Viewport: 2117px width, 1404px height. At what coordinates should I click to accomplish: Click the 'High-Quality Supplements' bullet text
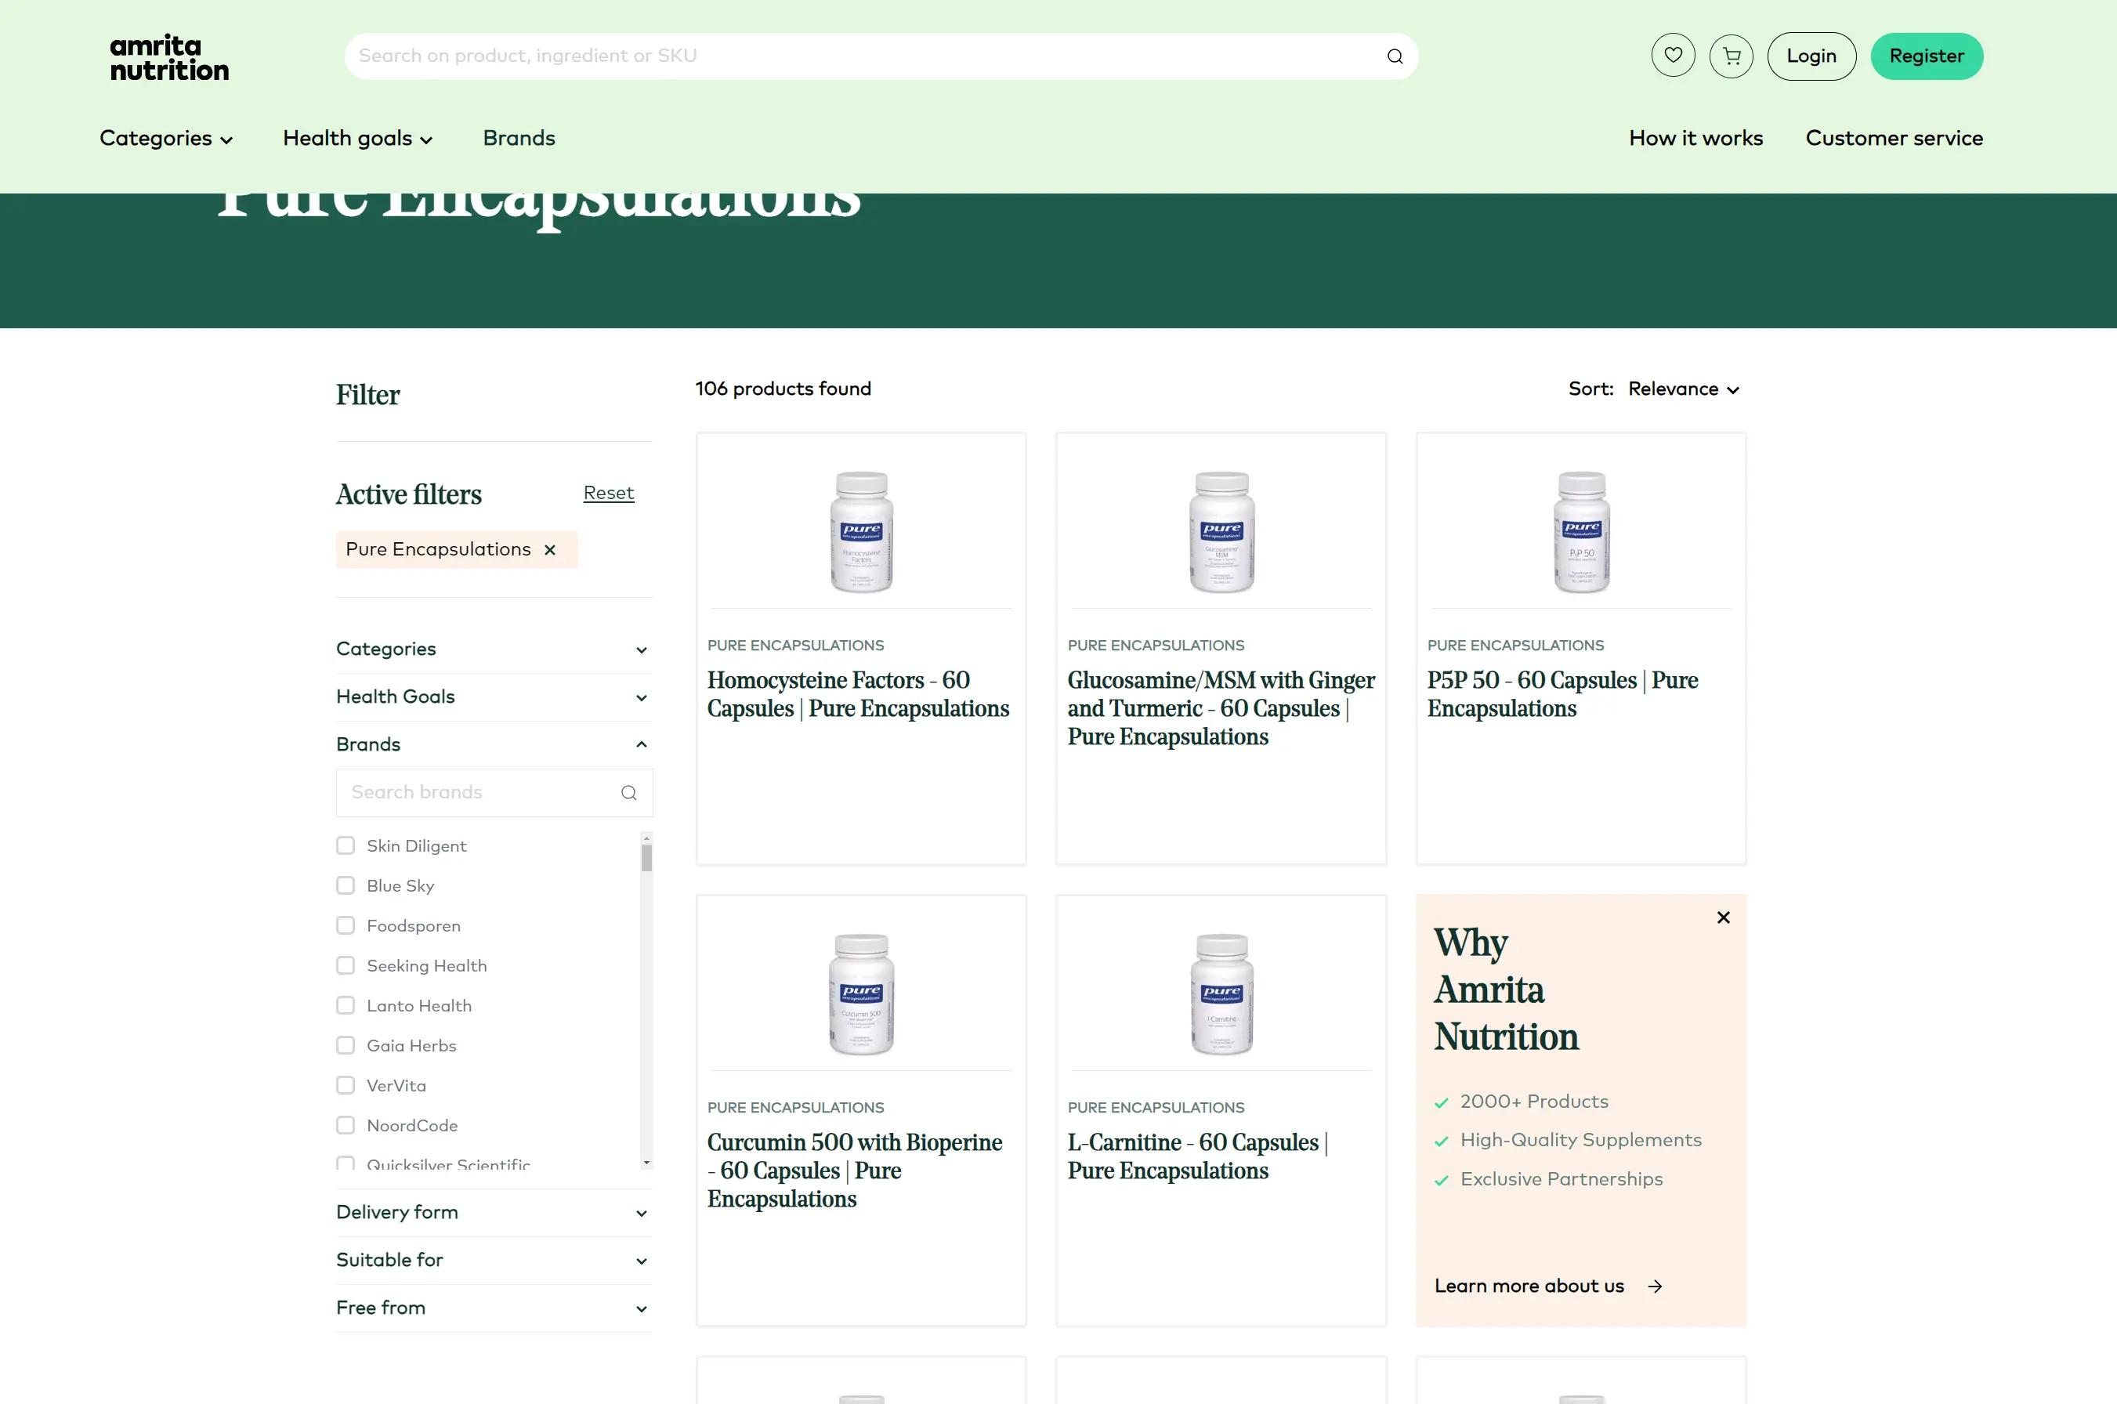[x=1581, y=1140]
